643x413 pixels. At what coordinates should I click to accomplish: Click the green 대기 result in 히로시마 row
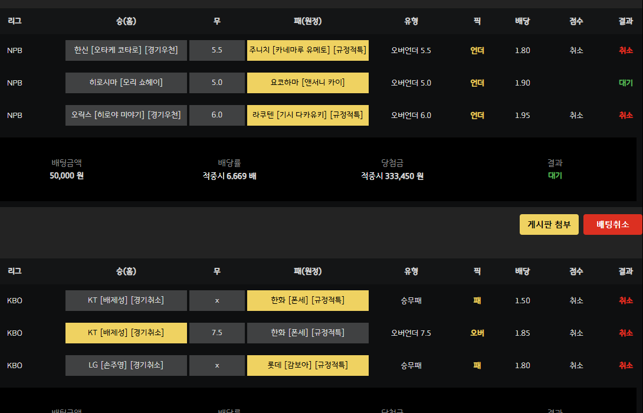[625, 83]
